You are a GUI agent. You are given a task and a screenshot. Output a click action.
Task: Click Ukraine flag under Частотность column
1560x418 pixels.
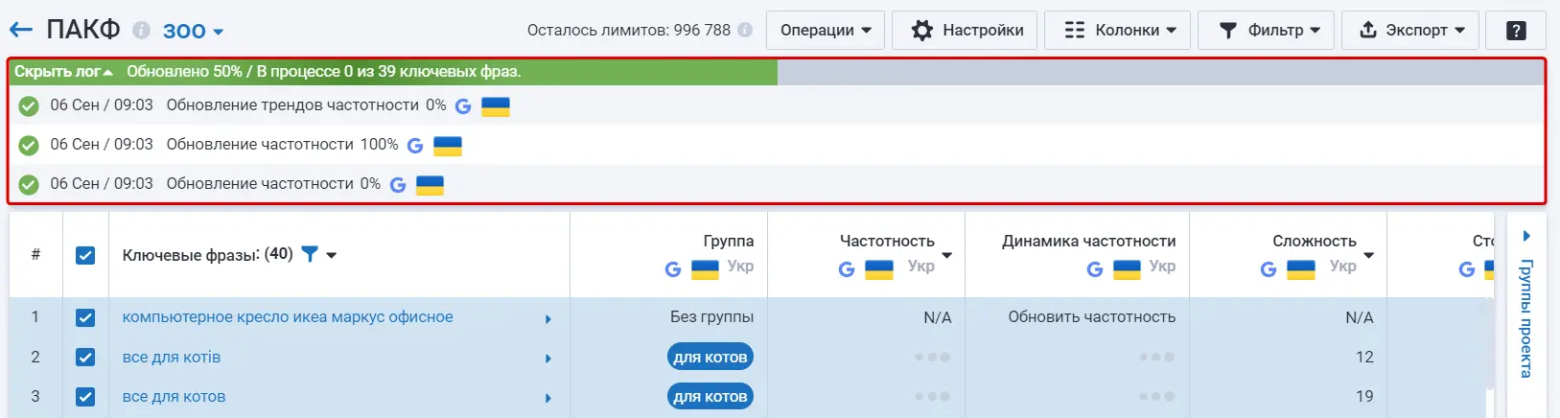click(x=879, y=269)
